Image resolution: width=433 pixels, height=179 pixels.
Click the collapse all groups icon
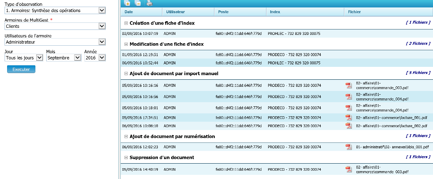[x=138, y=3]
